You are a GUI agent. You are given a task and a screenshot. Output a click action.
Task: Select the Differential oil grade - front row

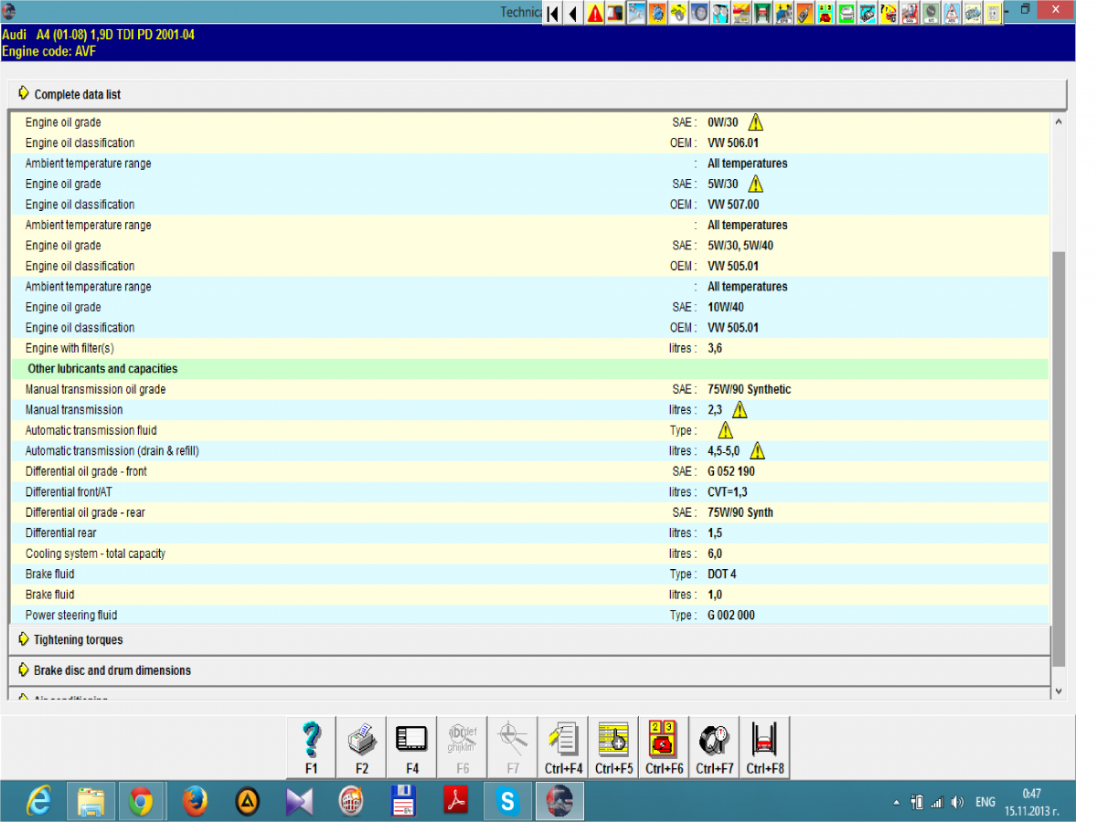530,471
